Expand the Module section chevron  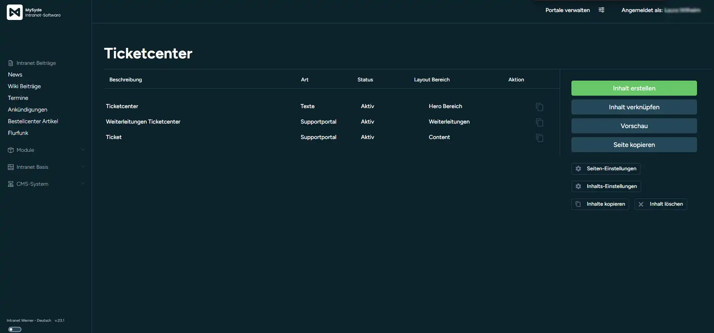point(83,150)
